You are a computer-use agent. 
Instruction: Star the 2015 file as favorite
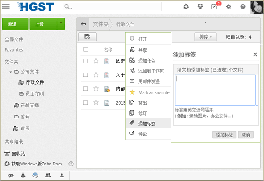coord(96,102)
